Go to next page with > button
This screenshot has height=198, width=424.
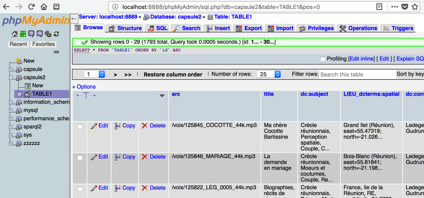coord(115,75)
